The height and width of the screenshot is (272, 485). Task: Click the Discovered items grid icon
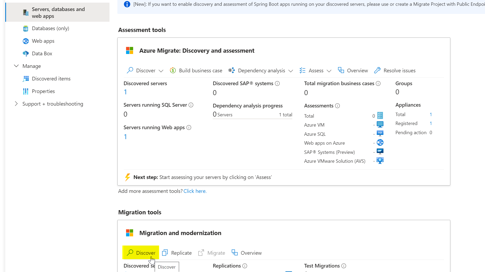26,79
